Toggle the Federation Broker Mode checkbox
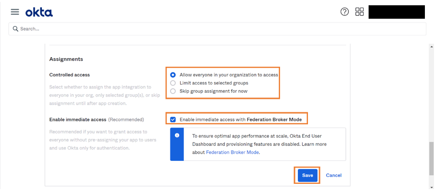Viewport: 435px width, 192px height. 173,119
